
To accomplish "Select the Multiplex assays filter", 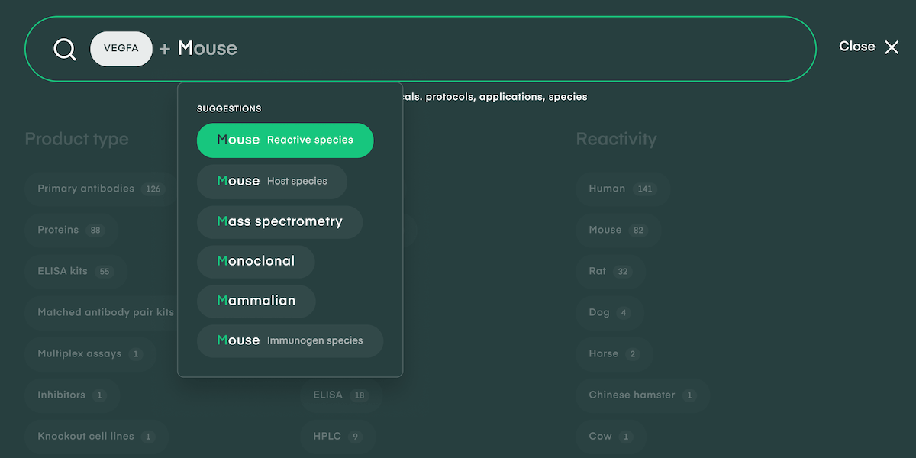I will [x=89, y=354].
